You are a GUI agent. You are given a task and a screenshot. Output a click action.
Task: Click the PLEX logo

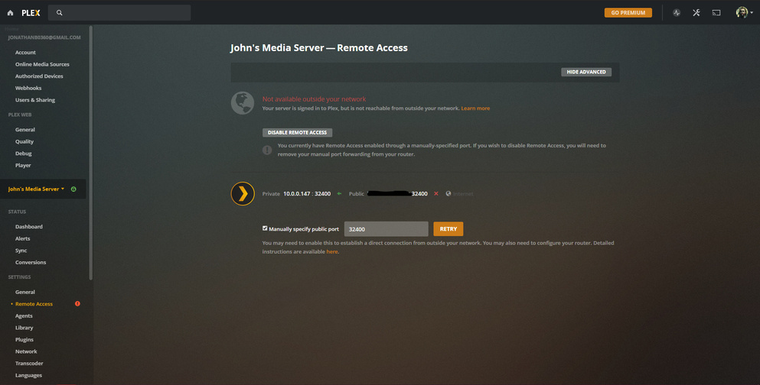pyautogui.click(x=31, y=13)
